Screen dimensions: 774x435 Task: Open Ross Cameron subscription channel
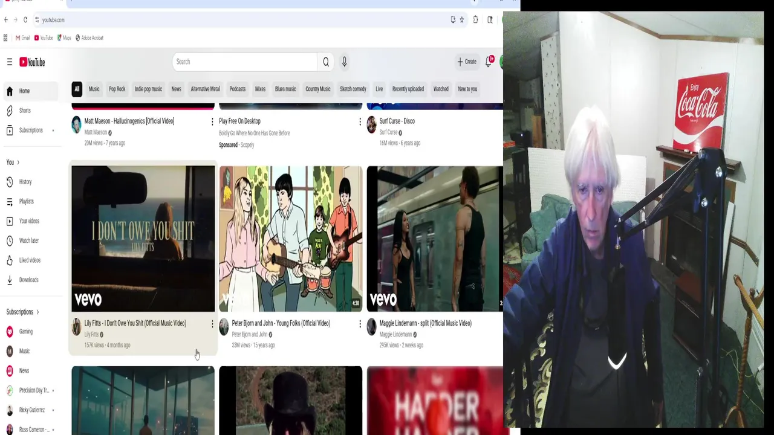tap(30, 430)
